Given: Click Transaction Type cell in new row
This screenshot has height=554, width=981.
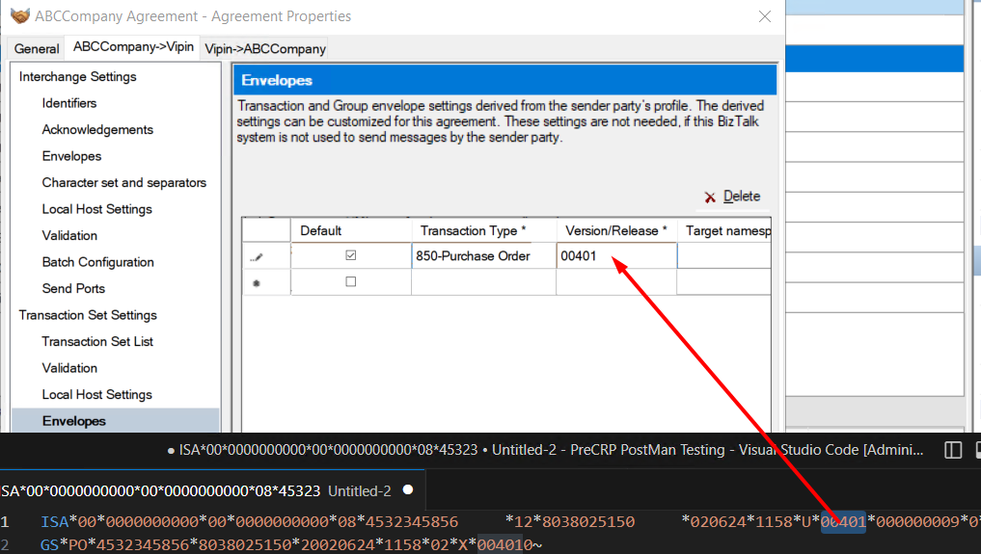Looking at the screenshot, I should (x=483, y=282).
